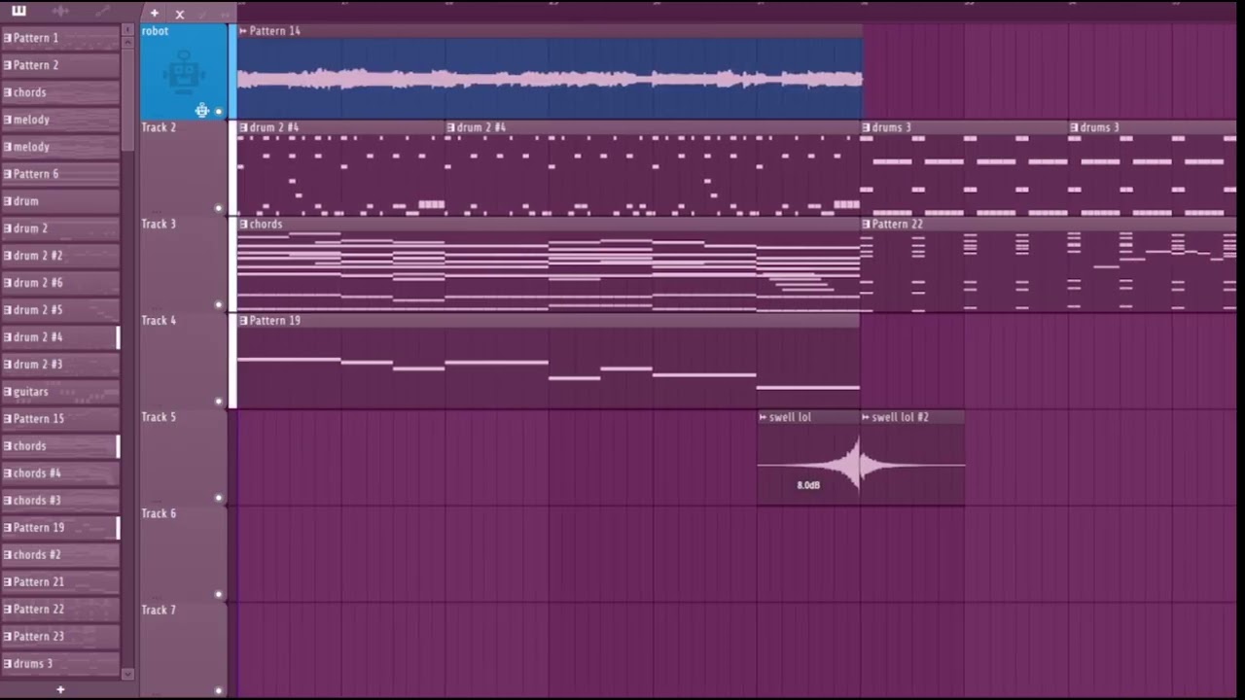Mute Track 7
Image resolution: width=1245 pixels, height=700 pixels.
coord(218,690)
